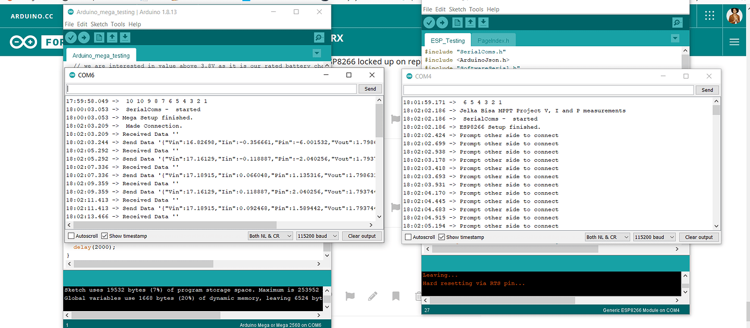The image size is (750, 328).
Task: Open 115200 baud dropdown in COM6 monitor
Action: [x=317, y=236]
